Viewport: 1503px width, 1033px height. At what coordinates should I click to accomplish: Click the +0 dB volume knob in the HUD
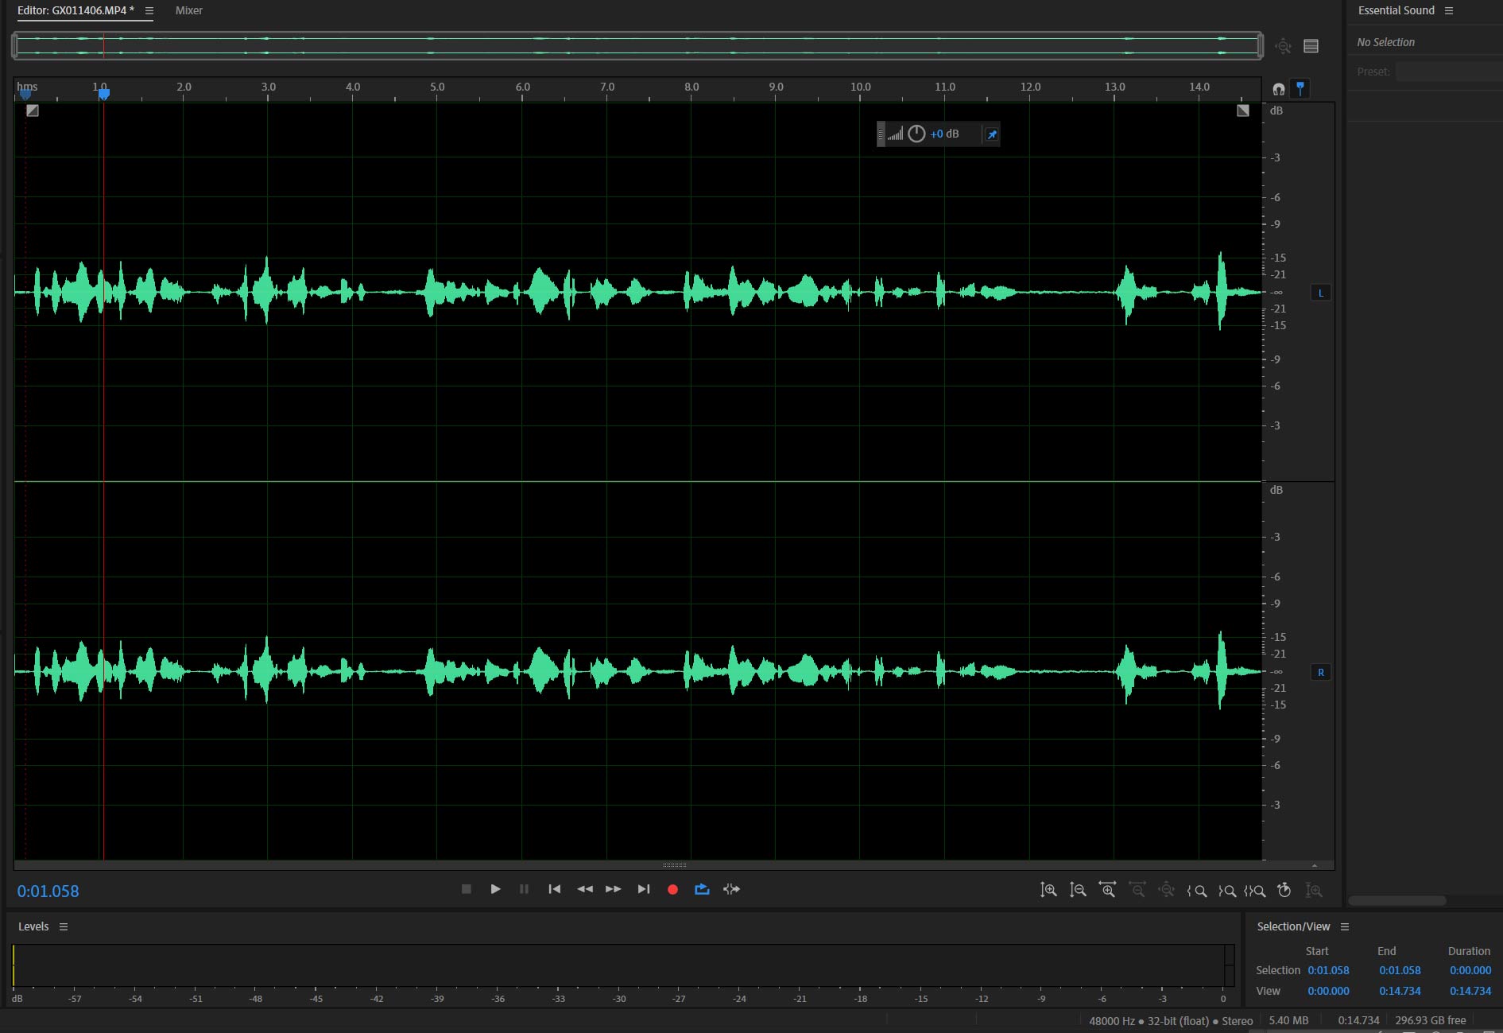coord(916,134)
